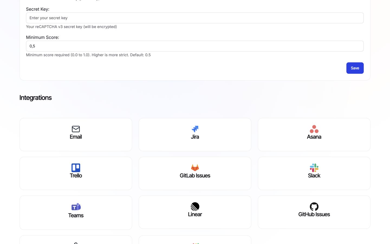The height and width of the screenshot is (244, 390).
Task: Click the Slack logo icon
Action: (314, 168)
